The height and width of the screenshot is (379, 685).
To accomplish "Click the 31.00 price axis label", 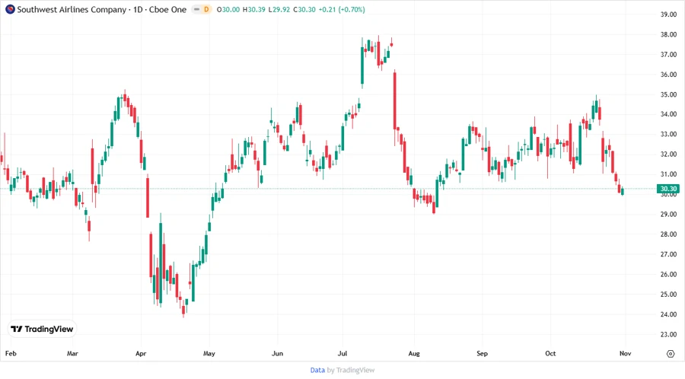I will (668, 174).
